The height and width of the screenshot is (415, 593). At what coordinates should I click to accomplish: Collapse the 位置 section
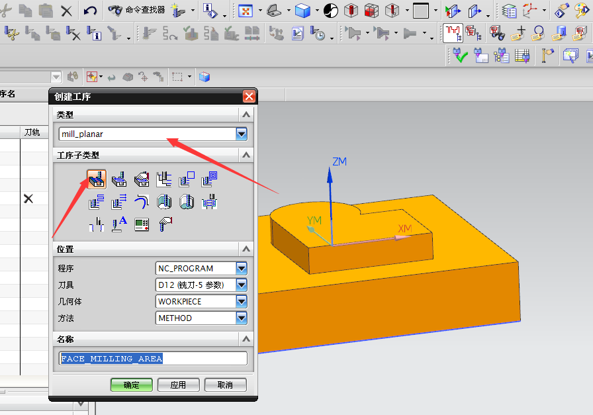246,249
